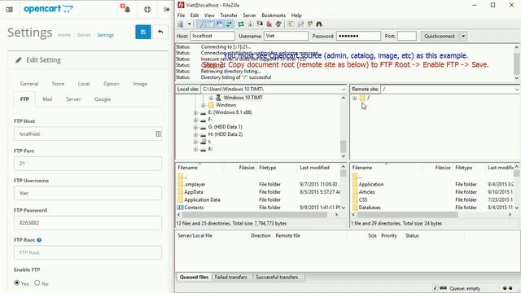This screenshot has width=521, height=293.
Task: Switch to the Successful transfers tab
Action: coord(277,277)
